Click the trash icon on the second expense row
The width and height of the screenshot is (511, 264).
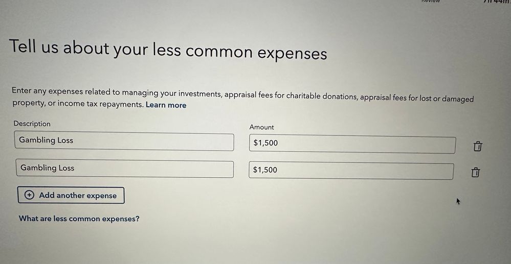[475, 172]
